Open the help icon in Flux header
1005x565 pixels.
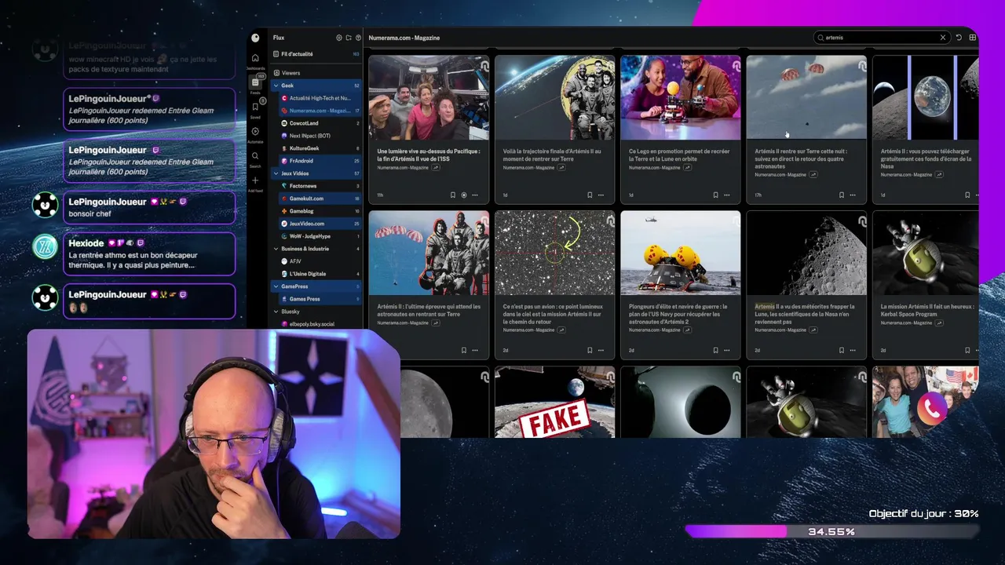pos(359,38)
